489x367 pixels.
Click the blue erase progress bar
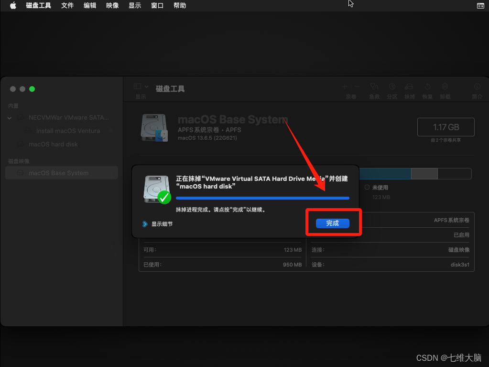[262, 198]
